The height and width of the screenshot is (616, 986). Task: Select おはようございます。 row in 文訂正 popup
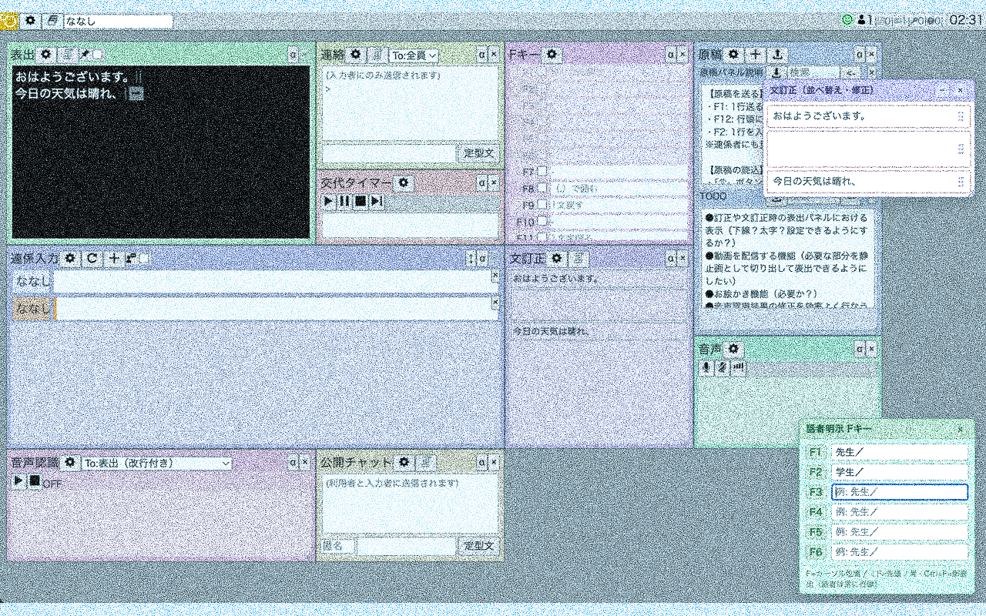click(868, 116)
